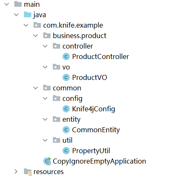Image resolution: width=170 pixels, height=177 pixels.
Task: Select the Knife4jConfig file name
Action: pyautogui.click(x=93, y=109)
